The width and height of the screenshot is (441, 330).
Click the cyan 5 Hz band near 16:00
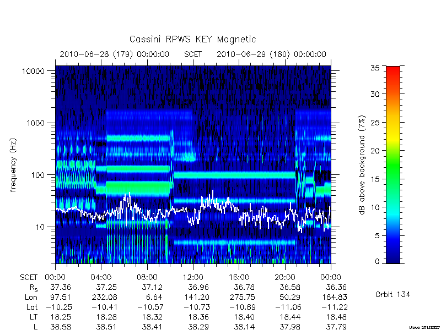coord(234,242)
